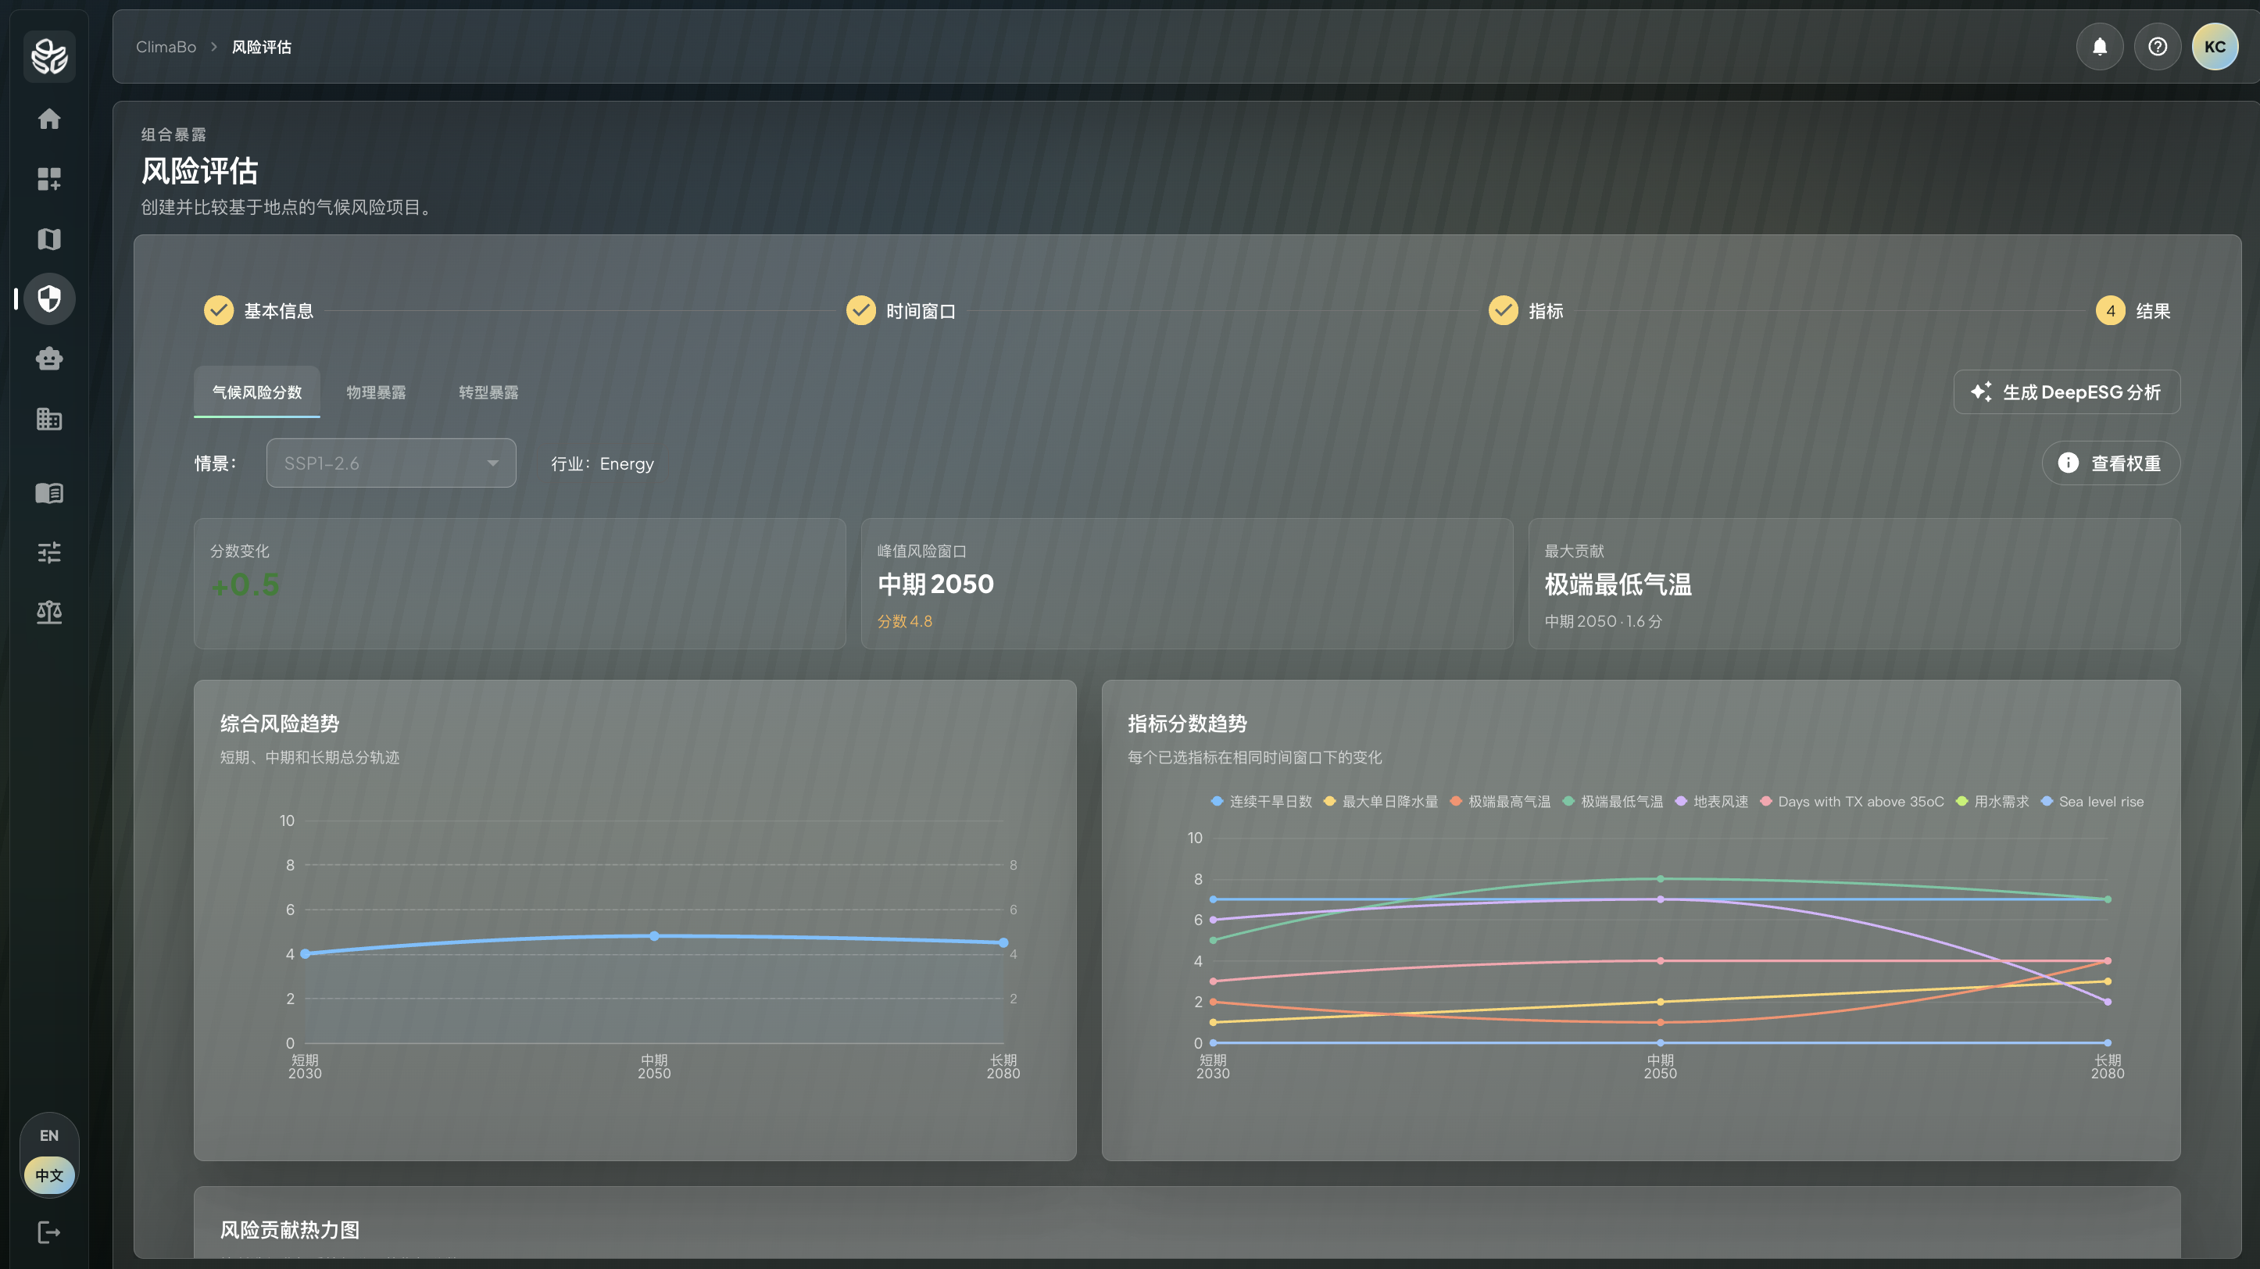Image resolution: width=2260 pixels, height=1269 pixels.
Task: Go to step 基本信息
Action: 259,310
